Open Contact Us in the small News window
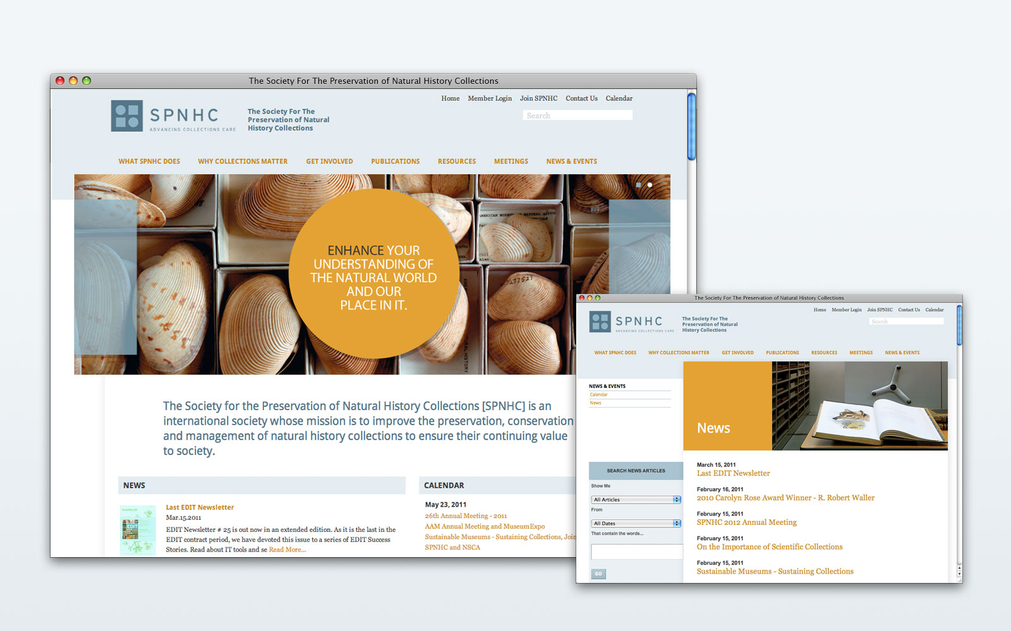 tap(909, 310)
